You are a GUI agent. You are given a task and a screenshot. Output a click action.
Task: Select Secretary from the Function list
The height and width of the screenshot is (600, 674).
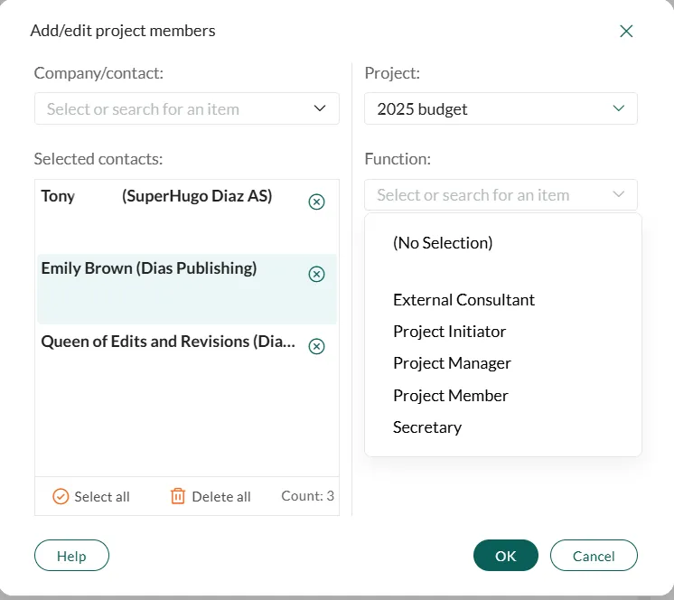[x=427, y=427]
